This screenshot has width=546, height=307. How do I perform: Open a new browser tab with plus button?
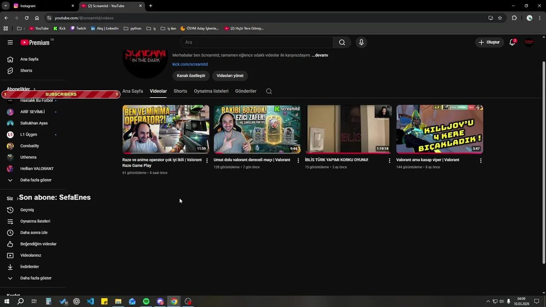[151, 6]
